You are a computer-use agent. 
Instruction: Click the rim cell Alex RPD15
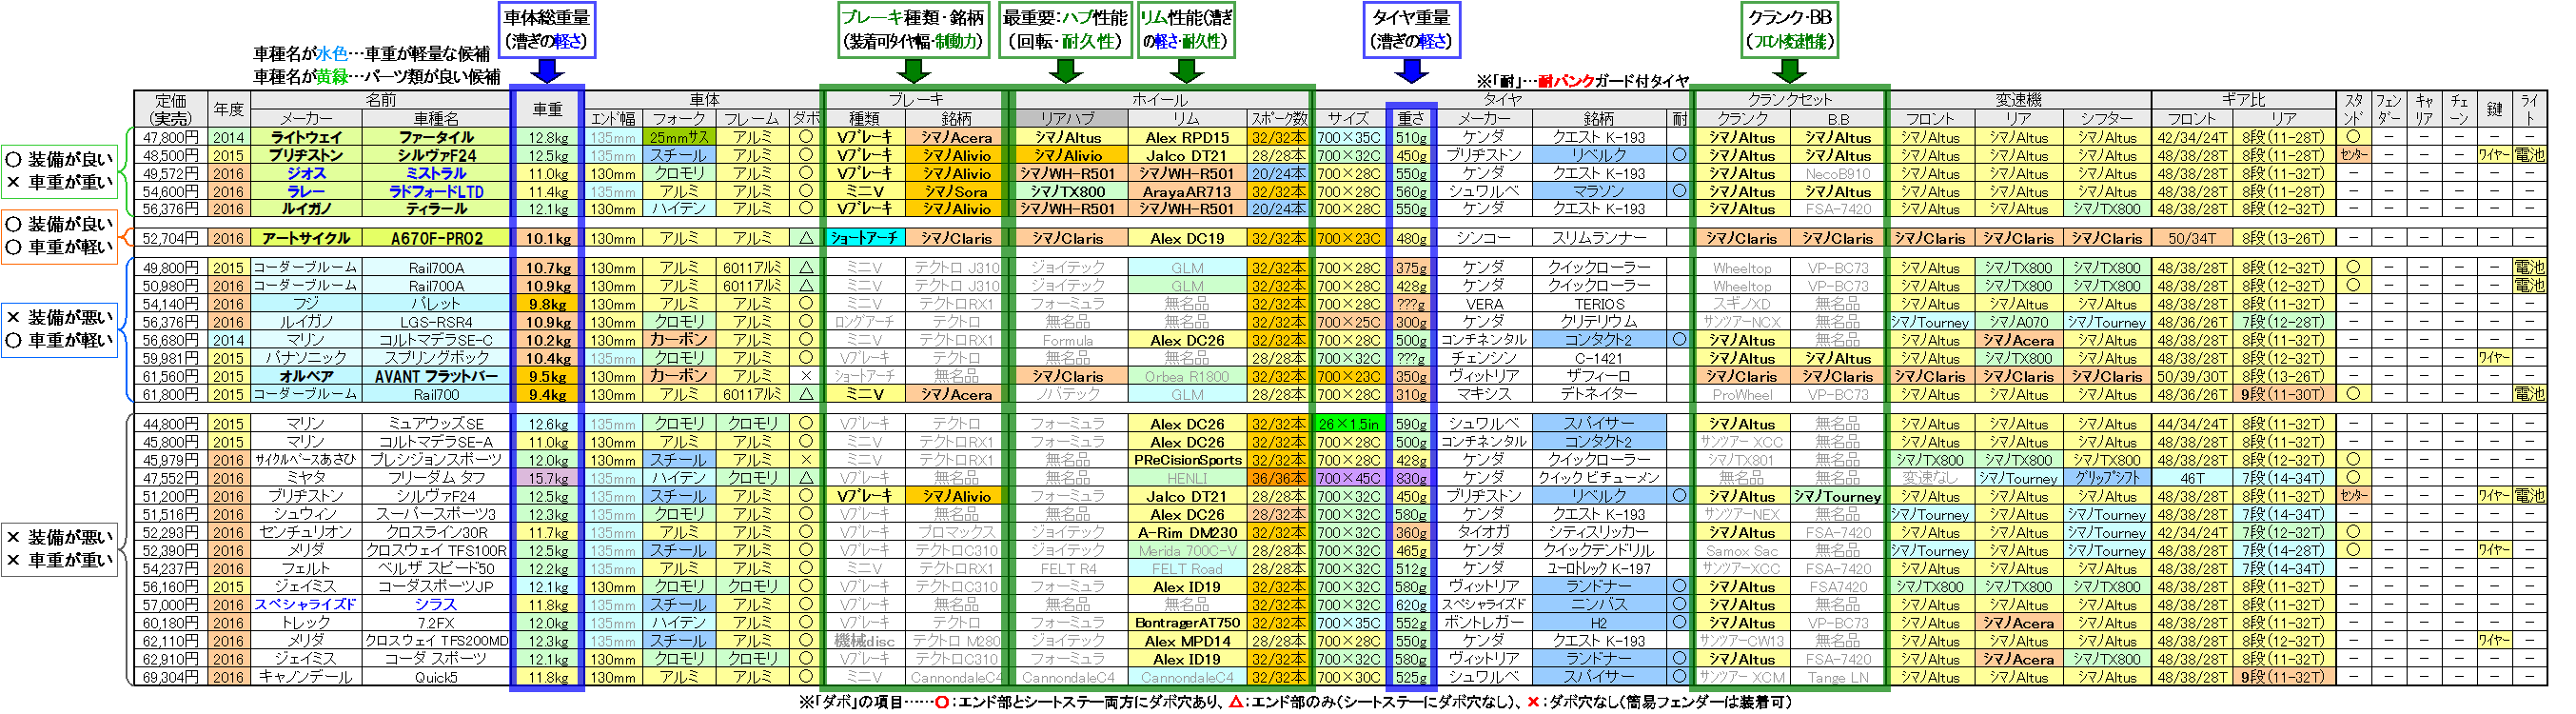[1187, 137]
